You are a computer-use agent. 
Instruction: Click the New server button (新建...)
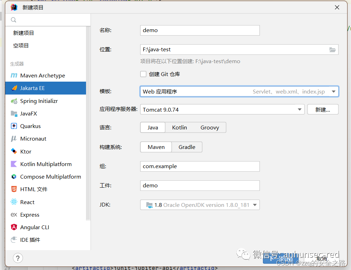pos(323,110)
